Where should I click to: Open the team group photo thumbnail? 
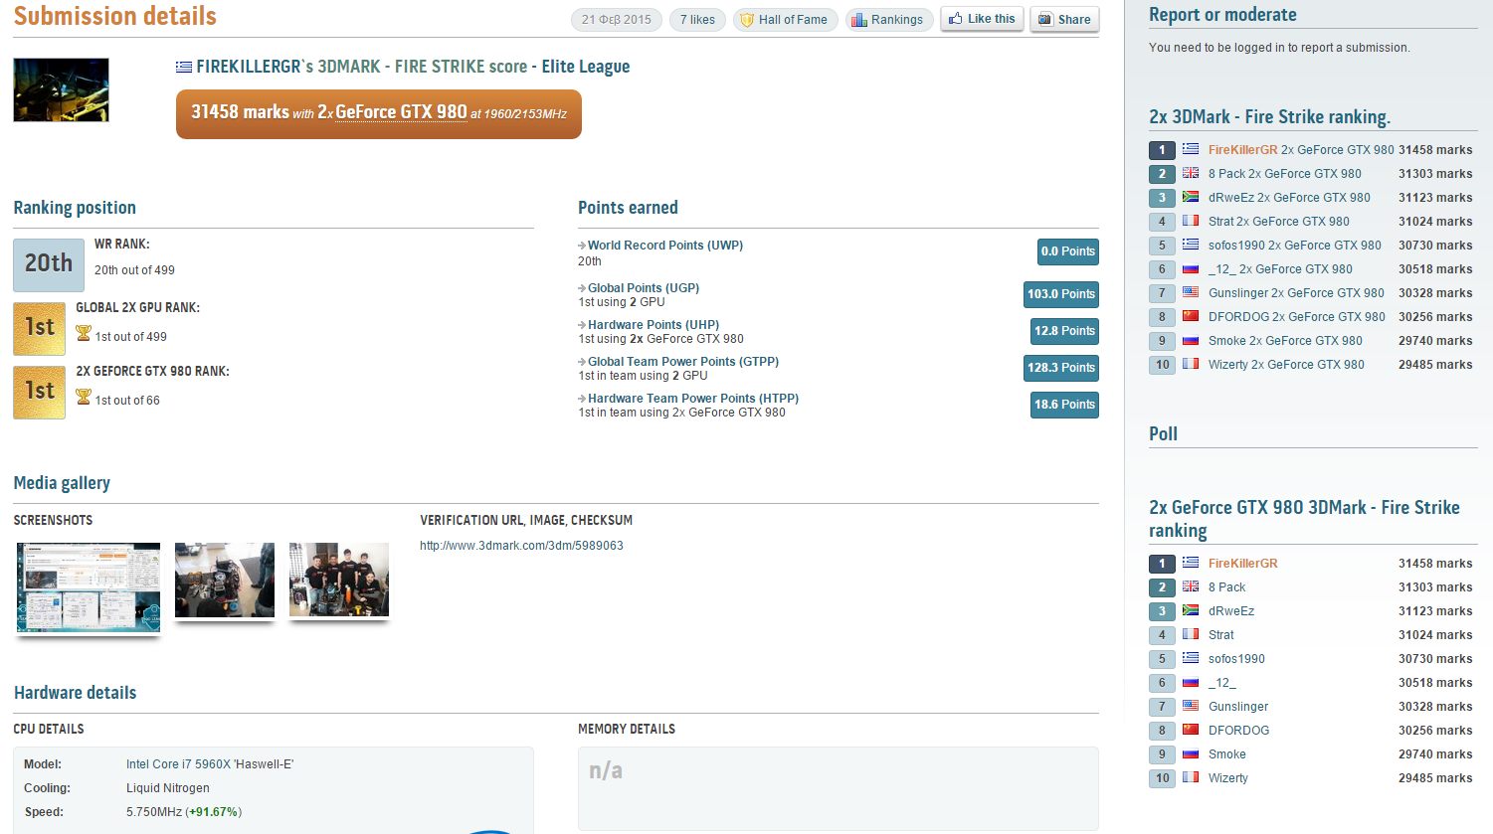click(x=339, y=580)
